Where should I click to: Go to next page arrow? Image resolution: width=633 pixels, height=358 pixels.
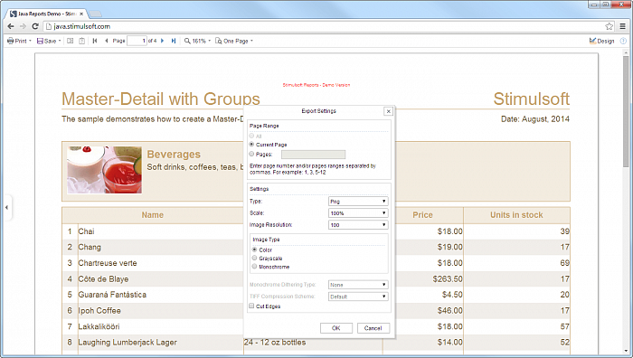pyautogui.click(x=162, y=41)
